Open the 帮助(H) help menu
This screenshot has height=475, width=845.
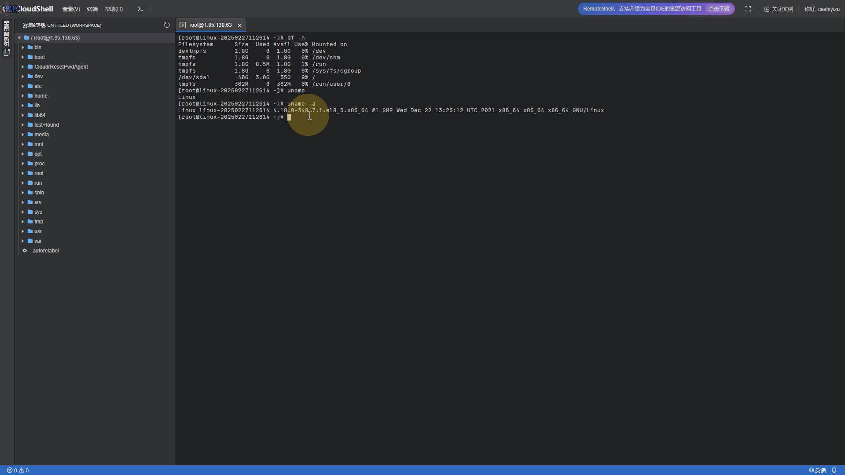click(x=114, y=9)
